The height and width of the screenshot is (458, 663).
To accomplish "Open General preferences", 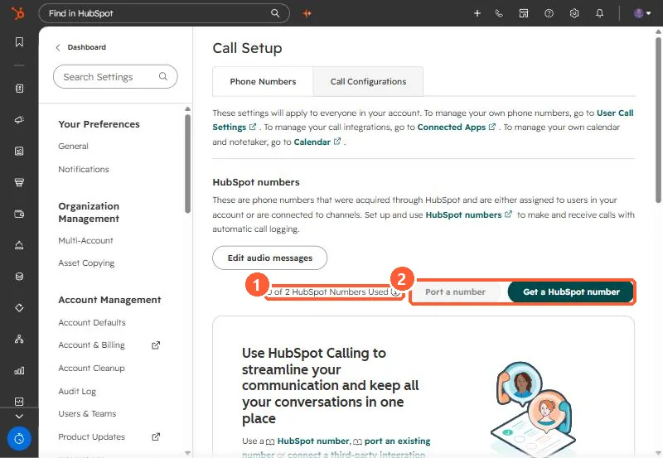I will click(x=73, y=147).
